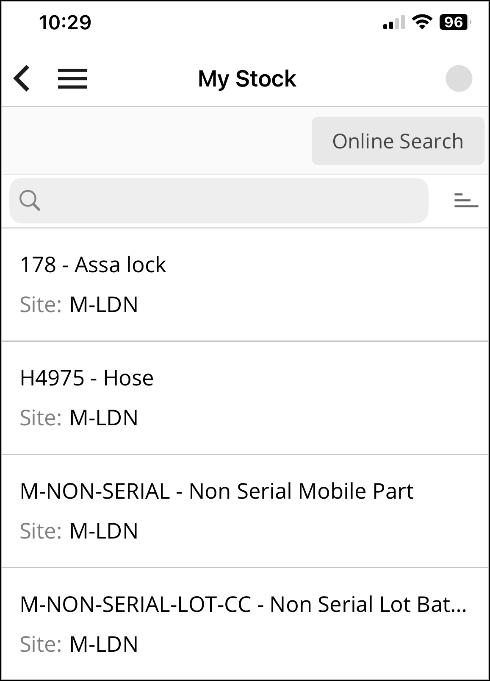Tap the gray circle status indicator

click(459, 78)
